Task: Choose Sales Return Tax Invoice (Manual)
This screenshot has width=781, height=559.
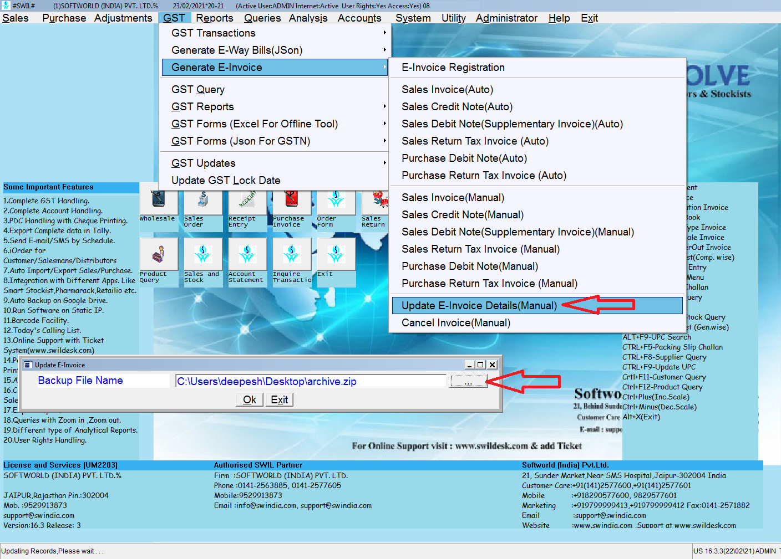Action: coord(537,249)
